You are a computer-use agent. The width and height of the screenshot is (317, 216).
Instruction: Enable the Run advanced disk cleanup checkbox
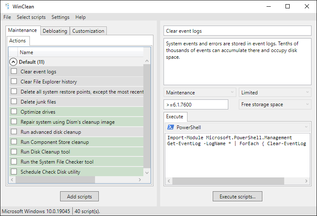[14, 132]
